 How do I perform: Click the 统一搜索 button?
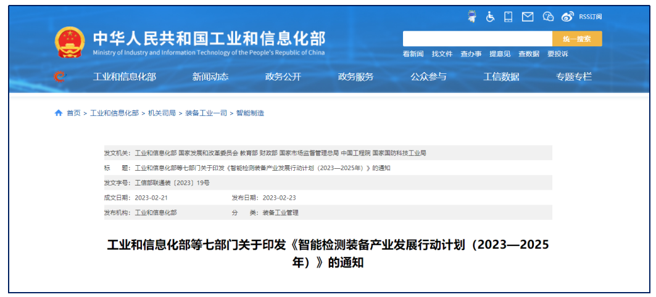click(x=577, y=39)
